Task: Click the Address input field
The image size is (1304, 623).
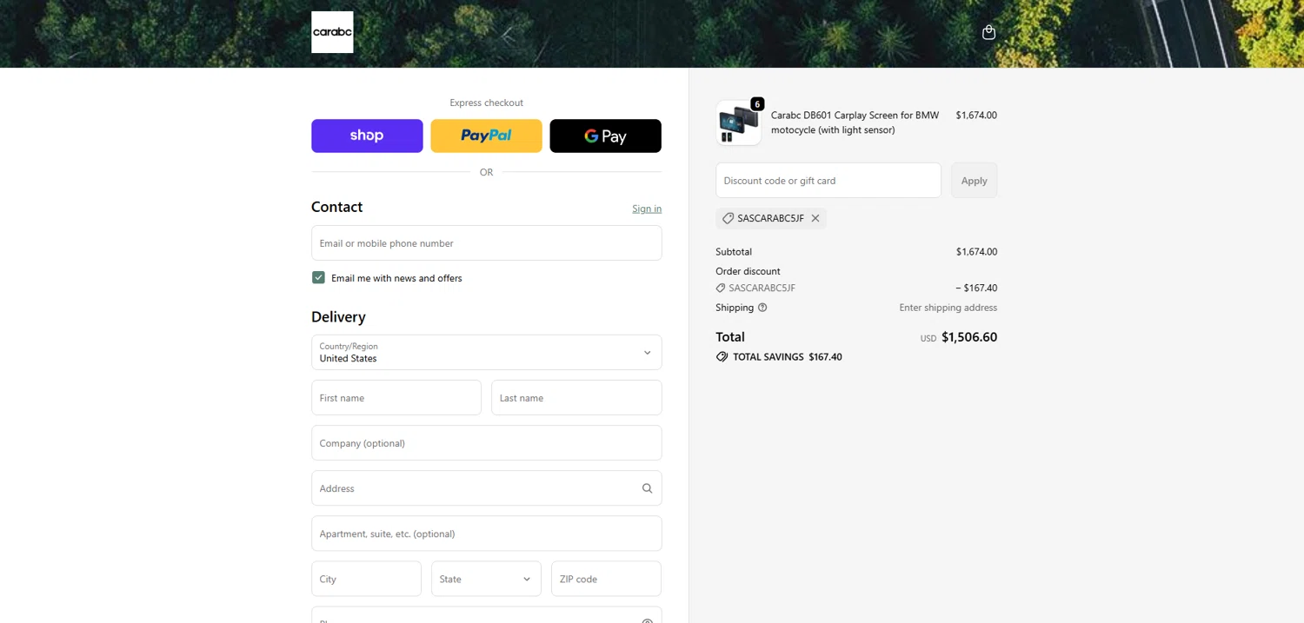Action: tap(487, 488)
